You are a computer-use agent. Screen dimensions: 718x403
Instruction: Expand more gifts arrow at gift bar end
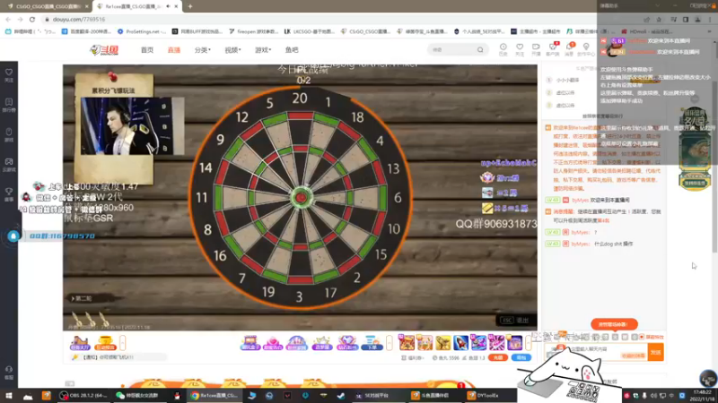[x=528, y=343]
